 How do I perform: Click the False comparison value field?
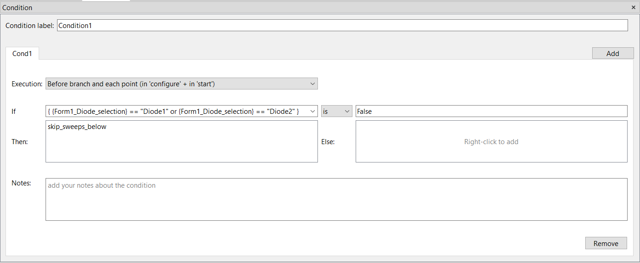click(x=491, y=112)
